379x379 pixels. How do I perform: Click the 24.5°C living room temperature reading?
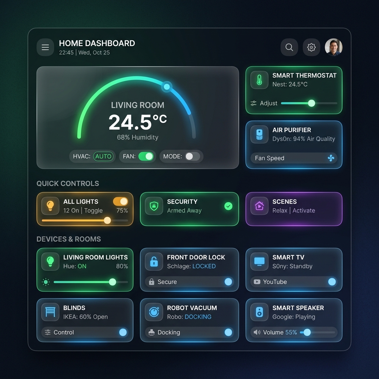pyautogui.click(x=138, y=122)
